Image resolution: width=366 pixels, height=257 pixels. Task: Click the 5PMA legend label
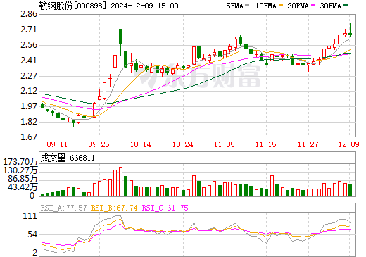tap(234, 6)
